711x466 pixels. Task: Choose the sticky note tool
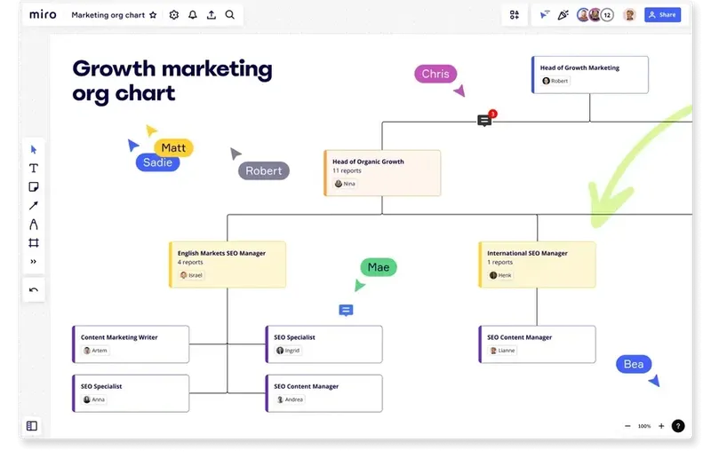[x=34, y=187]
